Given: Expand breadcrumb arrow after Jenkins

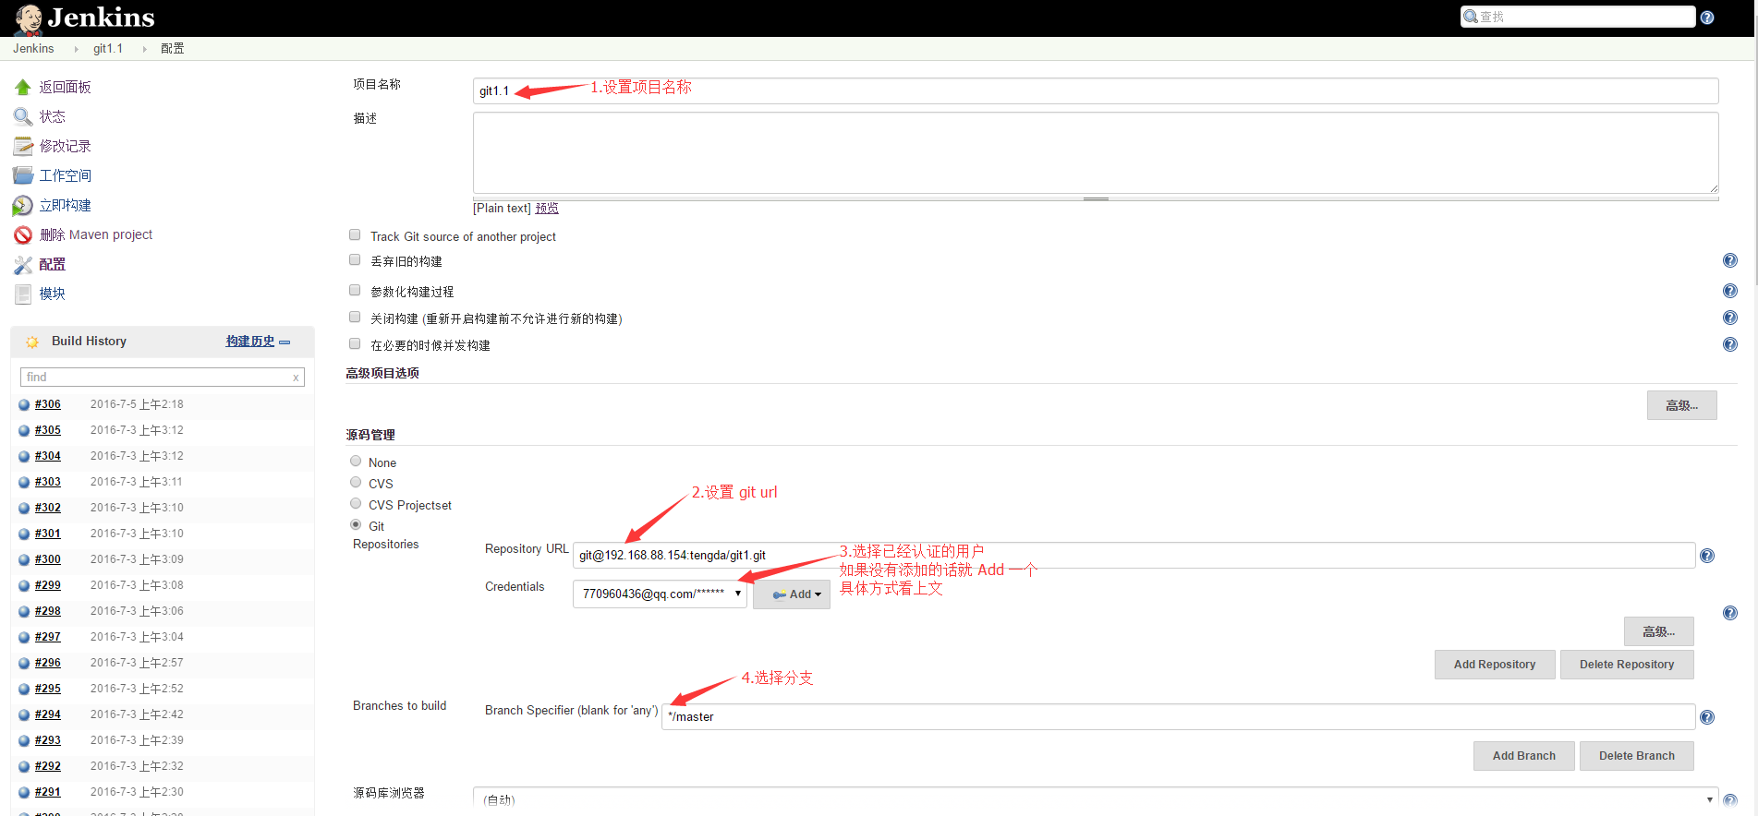Looking at the screenshot, I should coord(76,49).
